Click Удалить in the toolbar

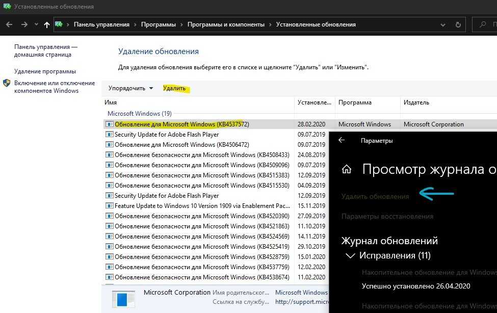[x=174, y=88]
